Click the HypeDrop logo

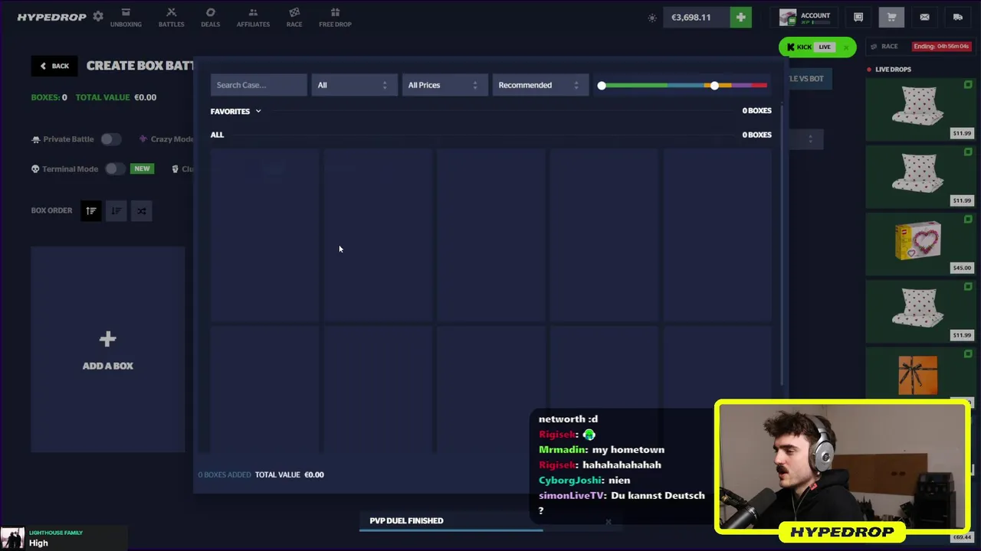coord(51,17)
